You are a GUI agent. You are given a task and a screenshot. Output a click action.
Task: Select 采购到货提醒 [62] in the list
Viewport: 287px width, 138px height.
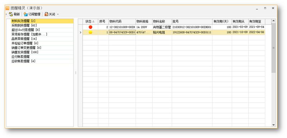[x=42, y=25]
